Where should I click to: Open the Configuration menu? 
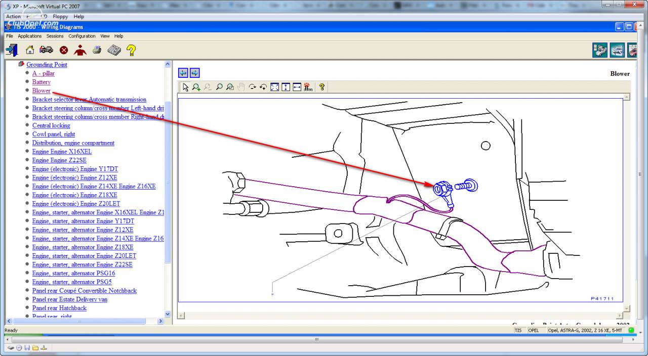[82, 36]
